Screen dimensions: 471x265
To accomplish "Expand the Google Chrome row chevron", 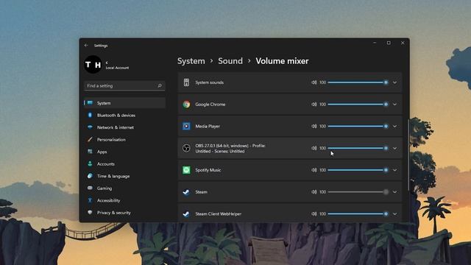I will (x=394, y=105).
